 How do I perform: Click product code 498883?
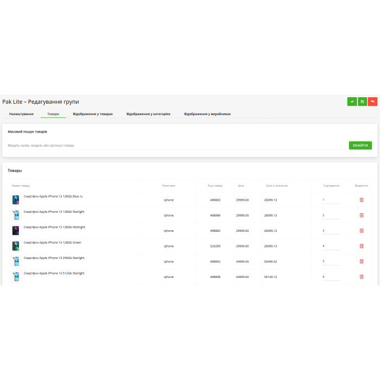215,200
